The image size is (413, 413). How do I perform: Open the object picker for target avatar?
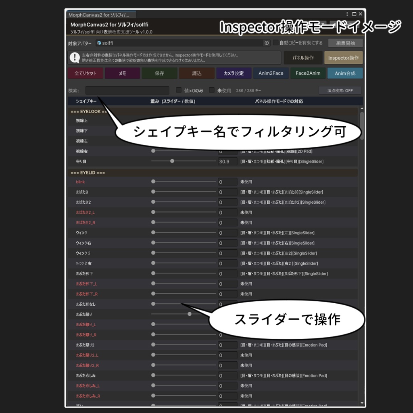click(x=267, y=43)
